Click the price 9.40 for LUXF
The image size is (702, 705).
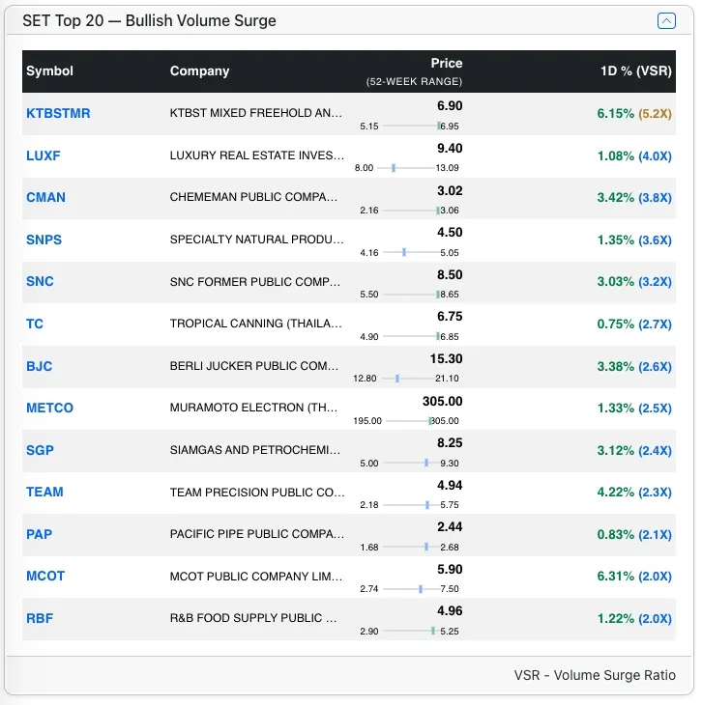click(450, 149)
